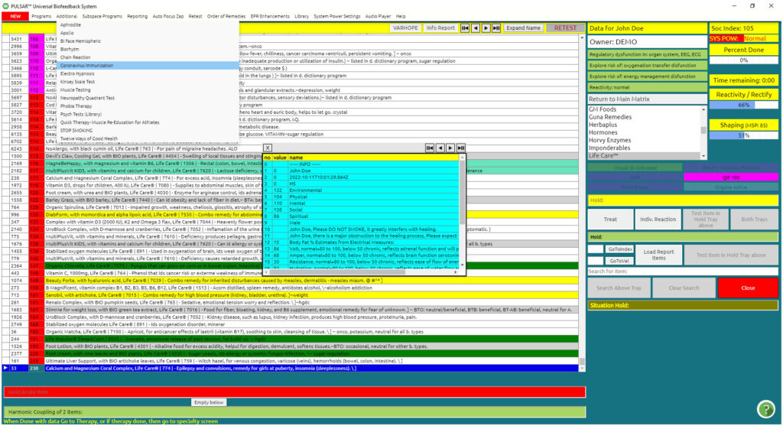This screenshot has height=426, width=783.
Task: Click the Expand Name button
Action: (523, 28)
